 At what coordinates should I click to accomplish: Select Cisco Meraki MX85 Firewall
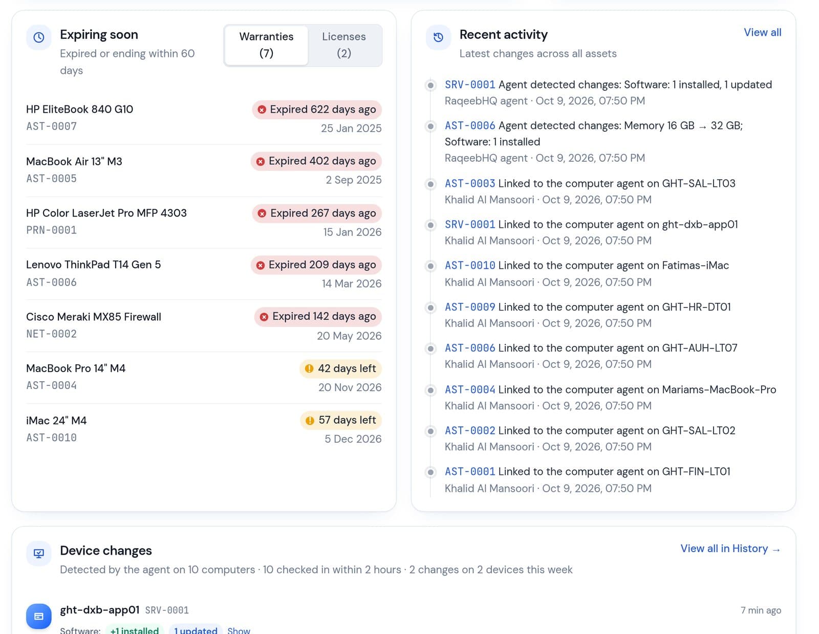click(x=204, y=326)
